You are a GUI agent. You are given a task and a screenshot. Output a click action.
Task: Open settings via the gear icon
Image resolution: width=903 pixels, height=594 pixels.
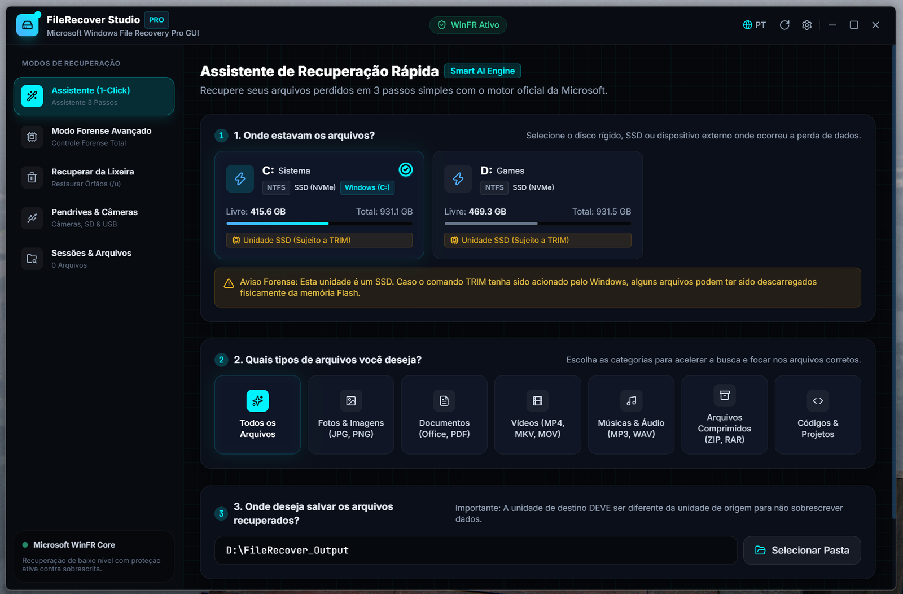807,25
